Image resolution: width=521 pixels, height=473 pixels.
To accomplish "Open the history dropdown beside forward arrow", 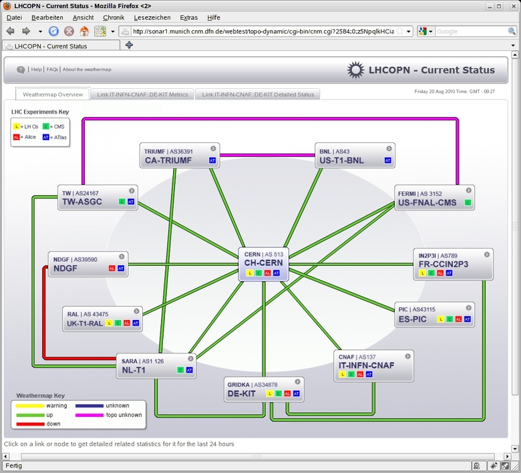I will point(40,31).
